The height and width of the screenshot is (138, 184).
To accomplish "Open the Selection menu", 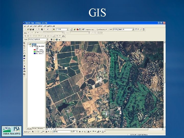I will pyautogui.click(x=40, y=26).
